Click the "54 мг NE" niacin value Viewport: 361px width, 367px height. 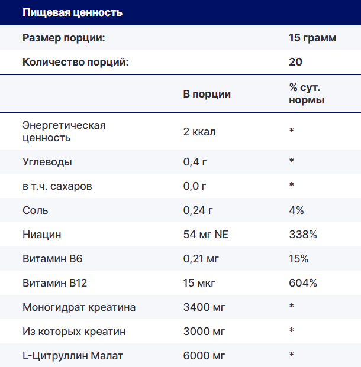point(206,235)
